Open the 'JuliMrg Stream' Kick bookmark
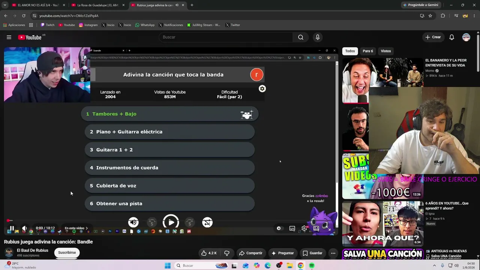This screenshot has width=480, height=270. (x=204, y=25)
